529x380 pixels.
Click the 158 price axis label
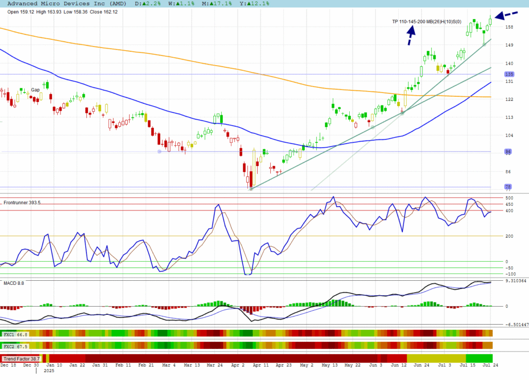pyautogui.click(x=509, y=27)
